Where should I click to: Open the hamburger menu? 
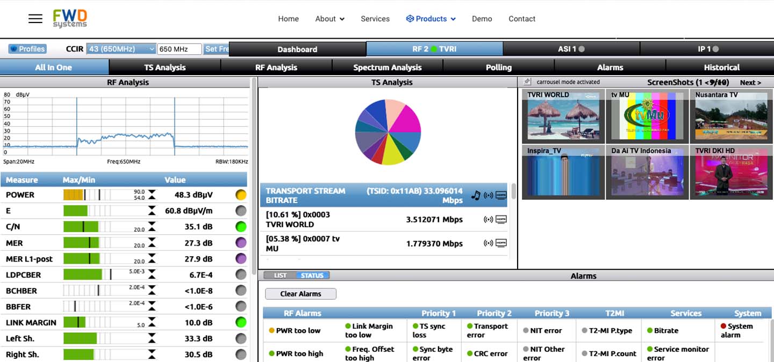35,19
